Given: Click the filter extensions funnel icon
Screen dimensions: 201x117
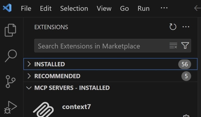Looking at the screenshot, I should click(x=185, y=46).
